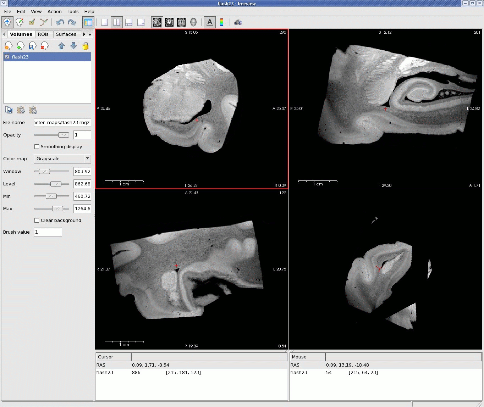Click the Save volume floppy icon
Viewport: 484px width, 407px height.
(32, 46)
